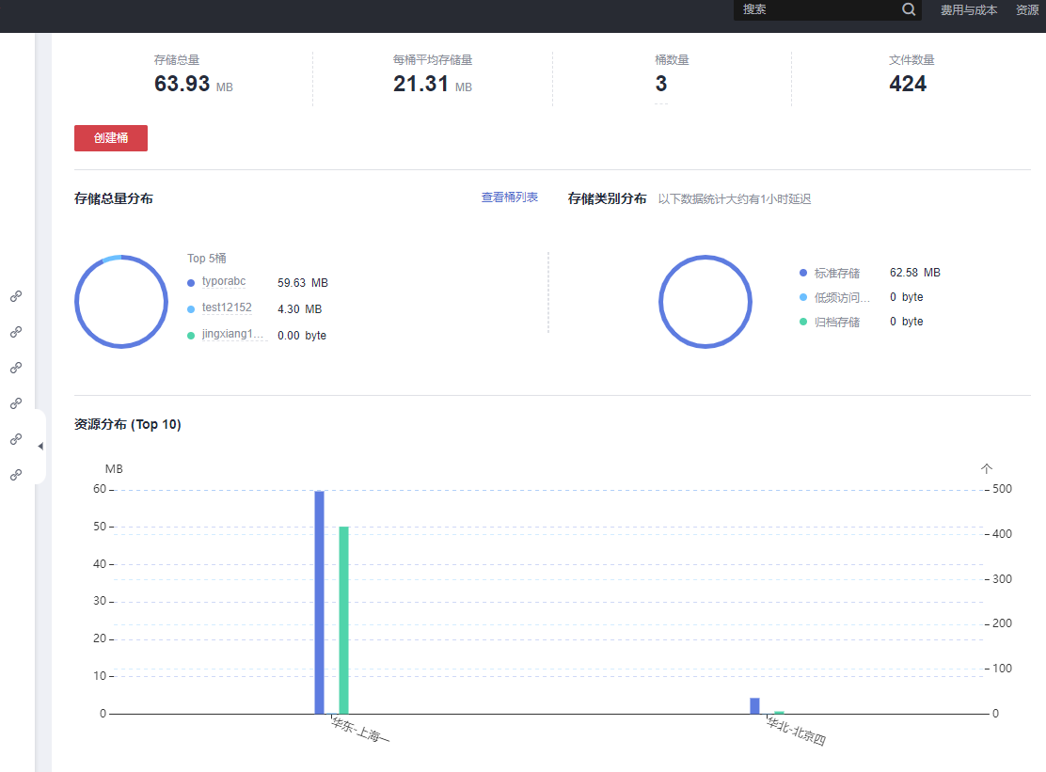Click the 21.31 MB average storage value

click(x=433, y=84)
